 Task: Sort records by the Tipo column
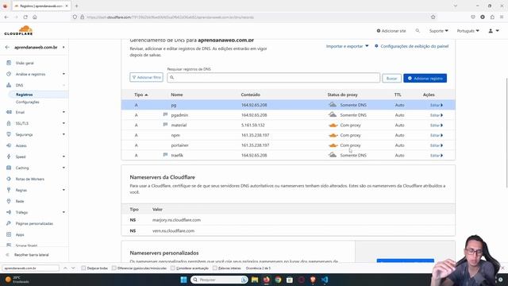coord(141,95)
